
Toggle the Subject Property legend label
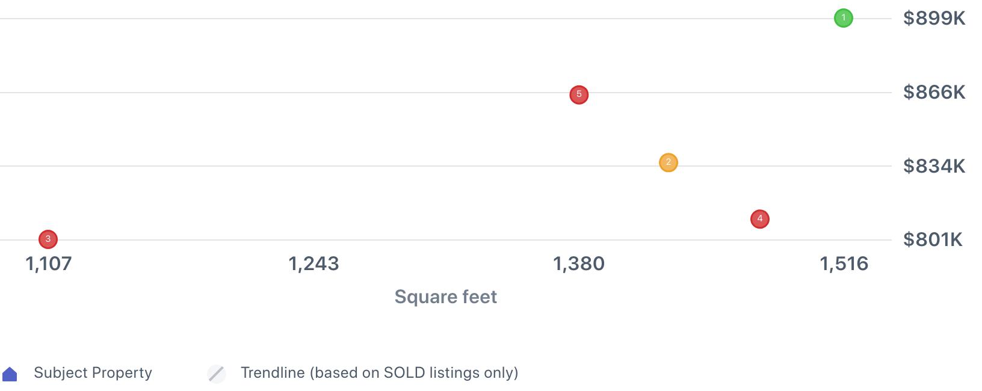pos(93,373)
